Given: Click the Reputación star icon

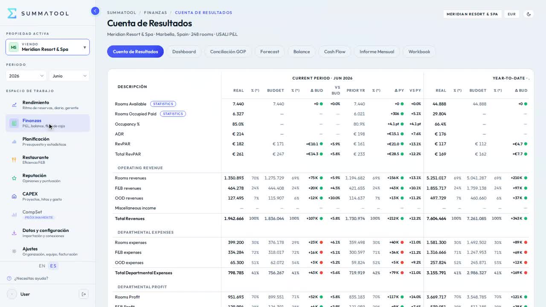Looking at the screenshot, I should pos(14,178).
